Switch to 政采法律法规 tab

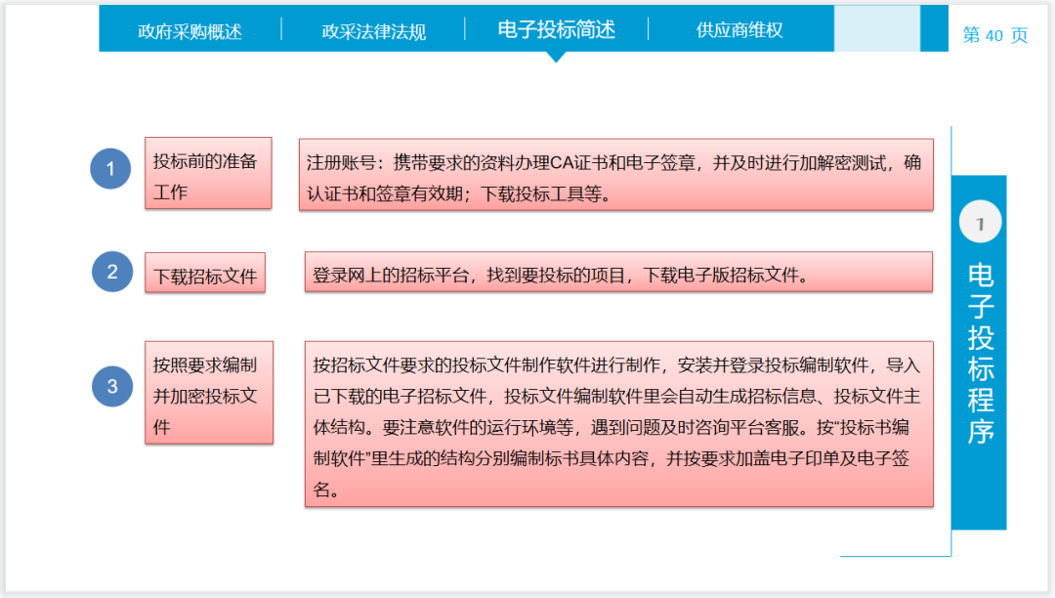click(x=373, y=31)
